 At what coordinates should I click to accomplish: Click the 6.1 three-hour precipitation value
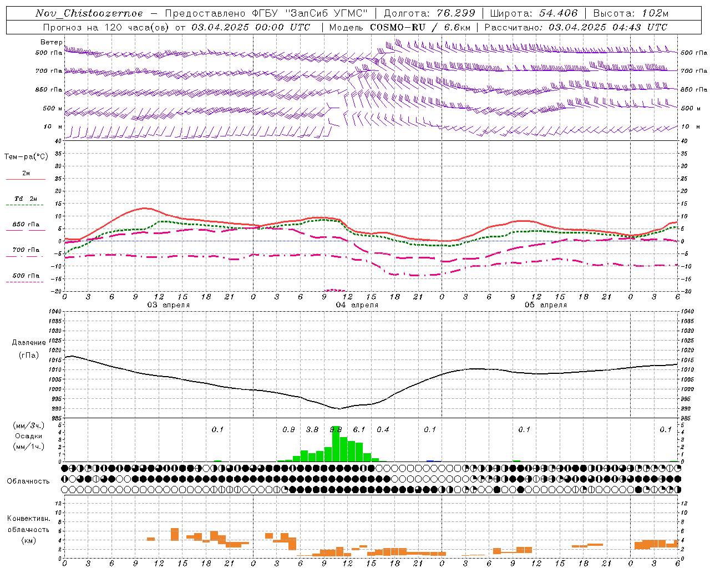pyautogui.click(x=359, y=429)
